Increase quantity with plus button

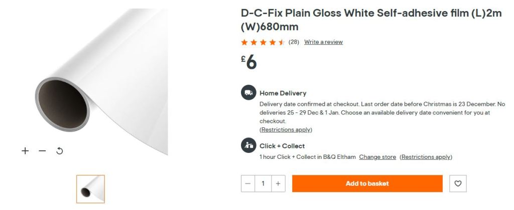(x=278, y=183)
